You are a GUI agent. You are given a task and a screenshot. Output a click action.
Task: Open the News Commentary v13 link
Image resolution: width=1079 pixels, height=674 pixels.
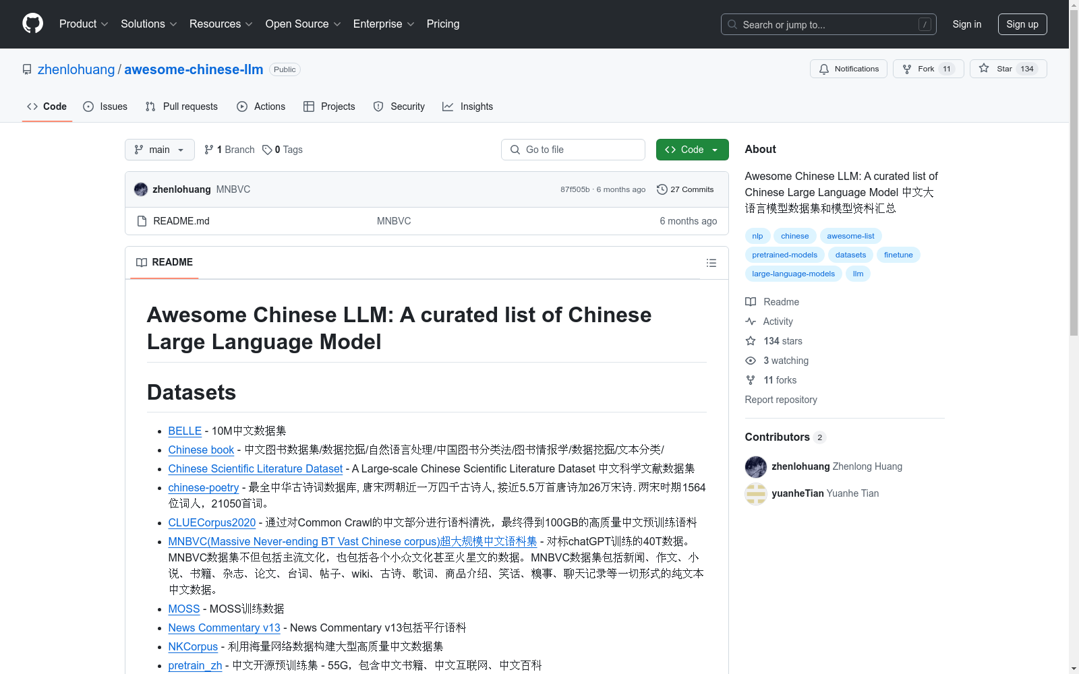[x=224, y=627]
